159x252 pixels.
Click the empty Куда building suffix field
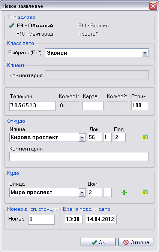107,192
